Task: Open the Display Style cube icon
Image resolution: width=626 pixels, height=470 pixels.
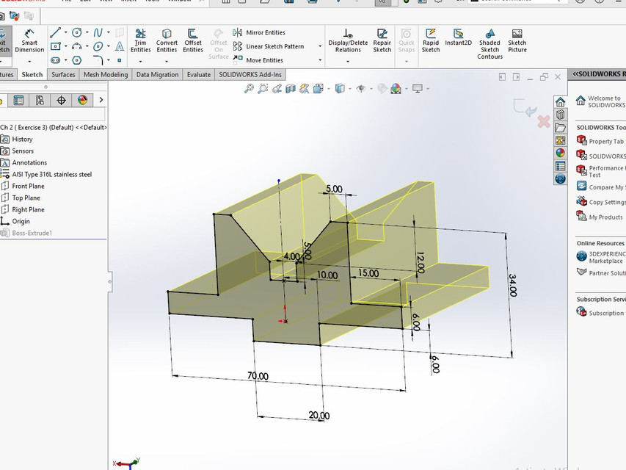Action: click(x=340, y=89)
